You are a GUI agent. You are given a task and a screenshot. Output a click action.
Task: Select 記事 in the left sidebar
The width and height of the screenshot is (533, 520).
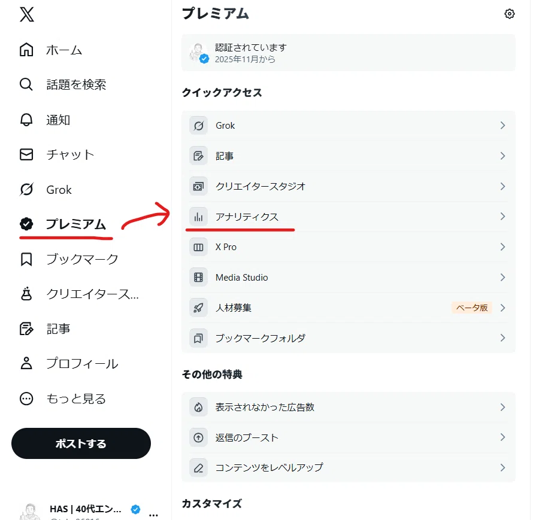tap(45, 329)
